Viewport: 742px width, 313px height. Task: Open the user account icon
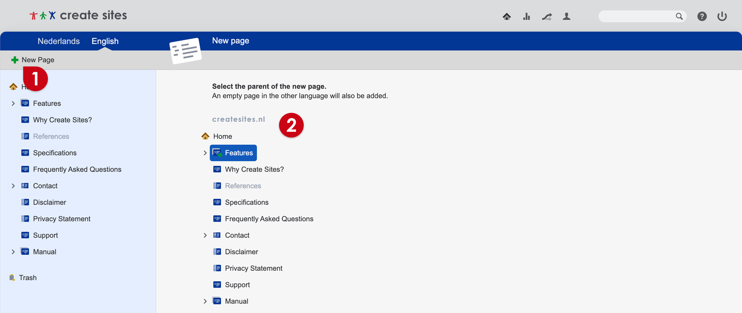(x=567, y=16)
